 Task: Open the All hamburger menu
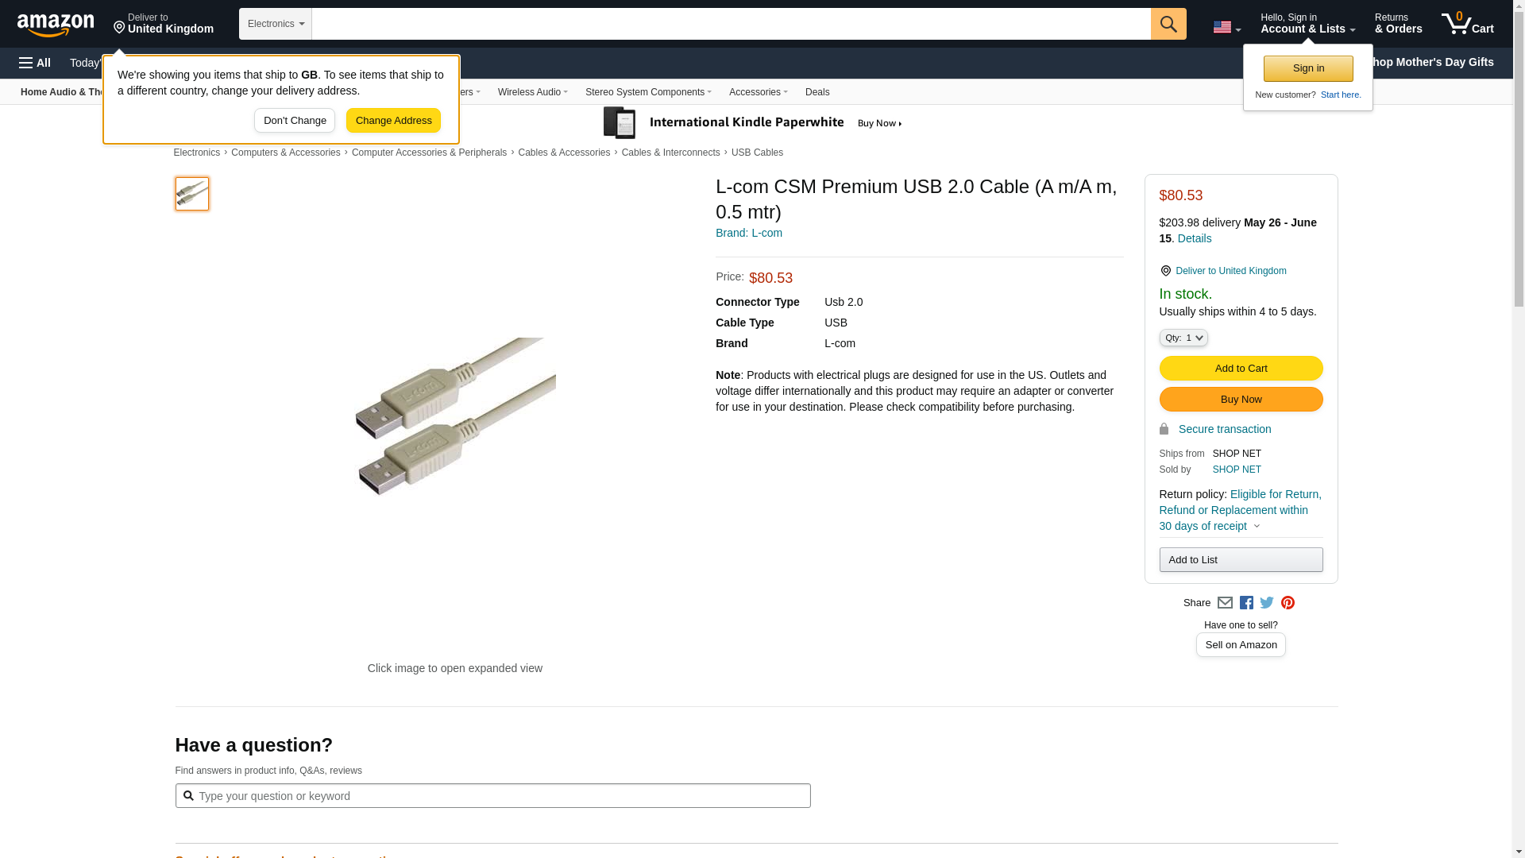tap(35, 63)
